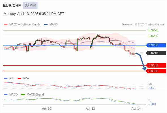The height and width of the screenshot is (113, 167).
Task: Click the MA 50 blue legend swatch
Action: (x=46, y=25)
